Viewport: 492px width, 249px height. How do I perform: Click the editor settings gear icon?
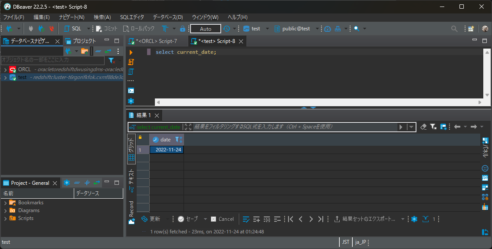pyautogui.click(x=131, y=101)
